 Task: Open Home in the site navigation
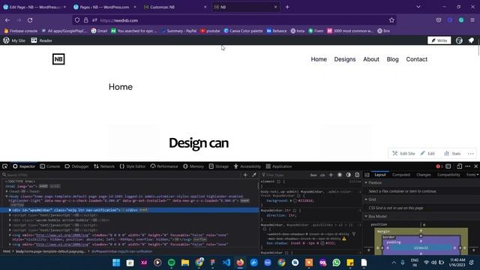[319, 59]
